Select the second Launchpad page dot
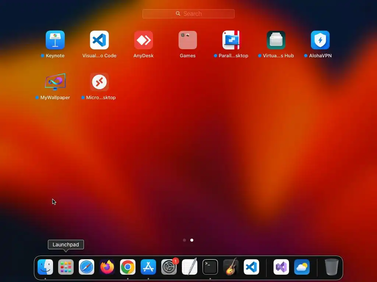This screenshot has height=282, width=377. (192, 240)
